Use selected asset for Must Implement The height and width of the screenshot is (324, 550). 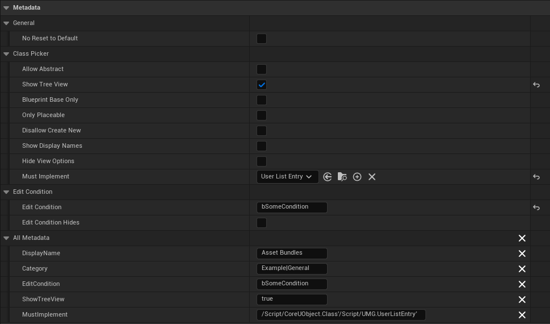(x=327, y=177)
